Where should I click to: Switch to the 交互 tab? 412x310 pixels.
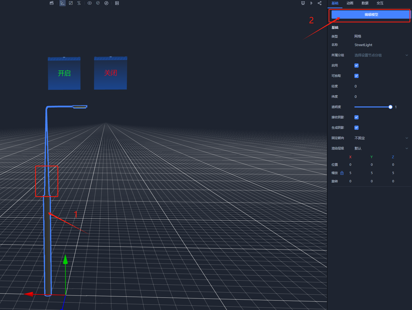coord(380,3)
